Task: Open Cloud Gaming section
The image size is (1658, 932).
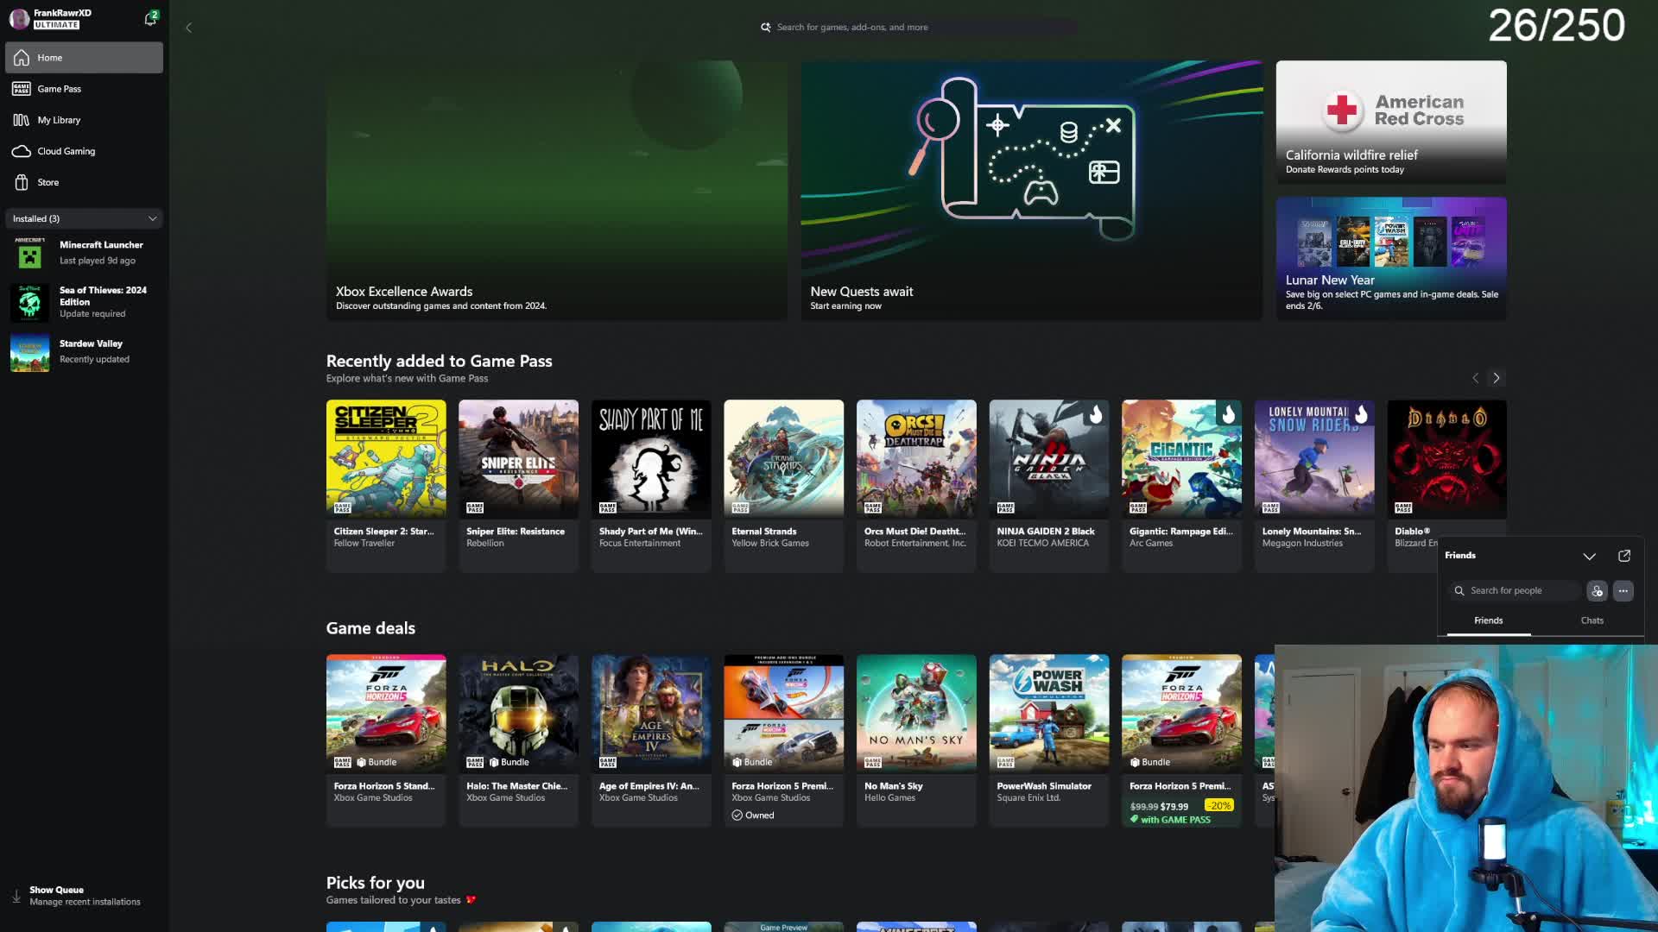Action: click(x=84, y=151)
